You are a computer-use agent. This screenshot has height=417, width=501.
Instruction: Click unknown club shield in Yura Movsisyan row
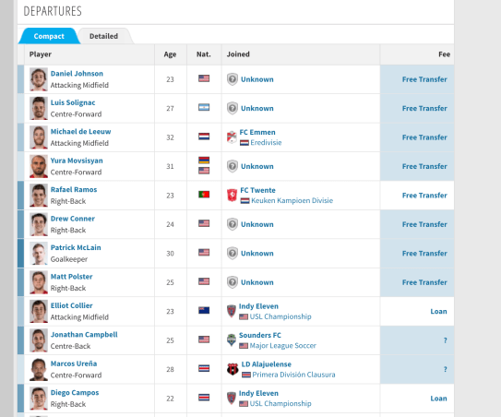(x=233, y=166)
